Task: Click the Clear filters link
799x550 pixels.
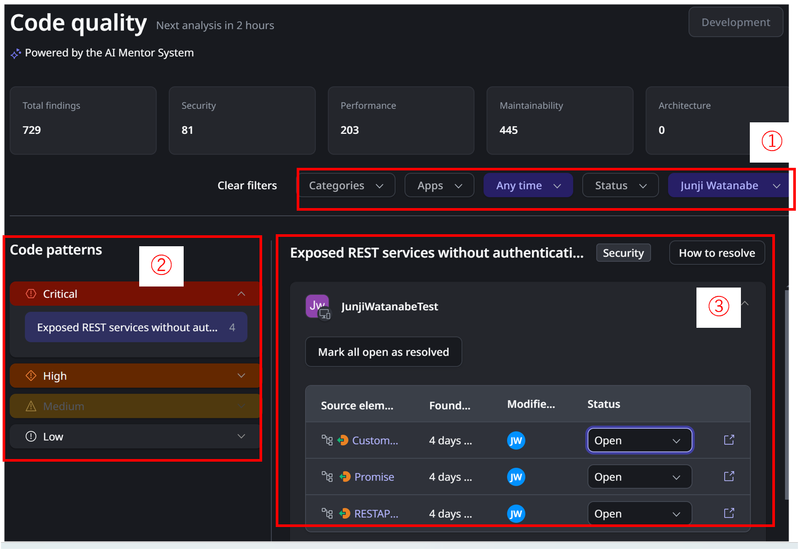Action: (x=247, y=185)
